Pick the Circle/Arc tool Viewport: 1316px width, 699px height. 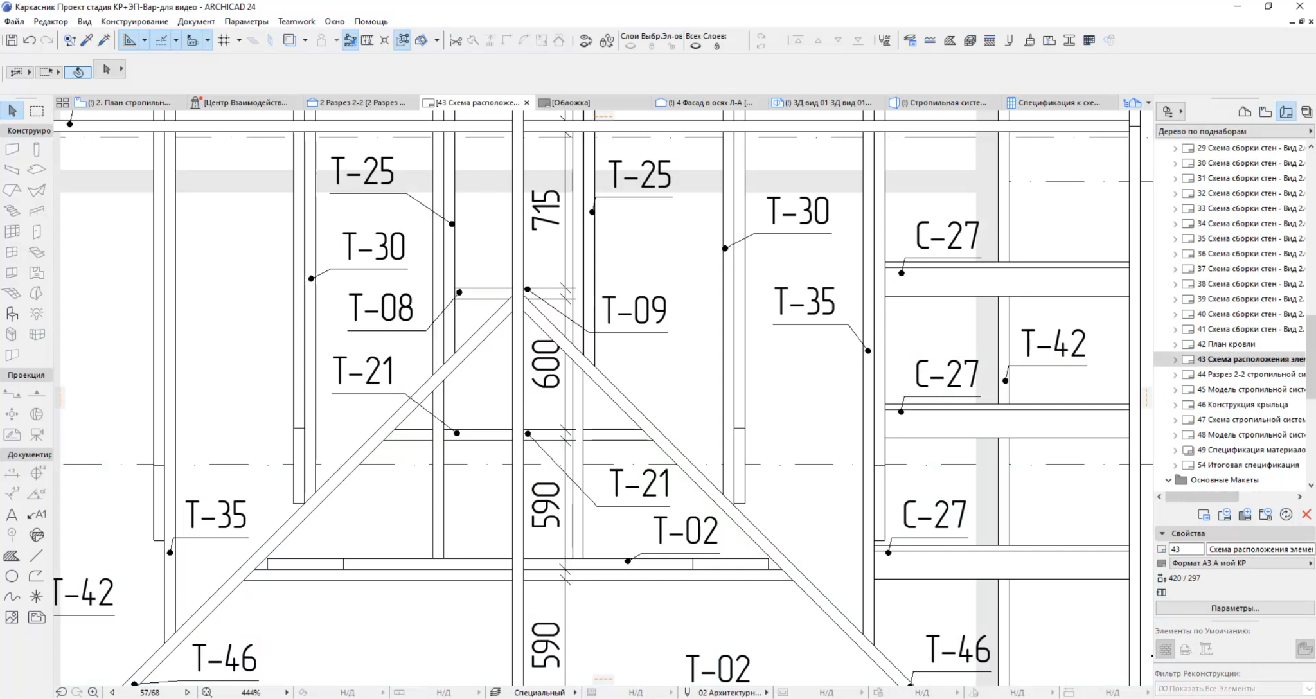(x=12, y=576)
